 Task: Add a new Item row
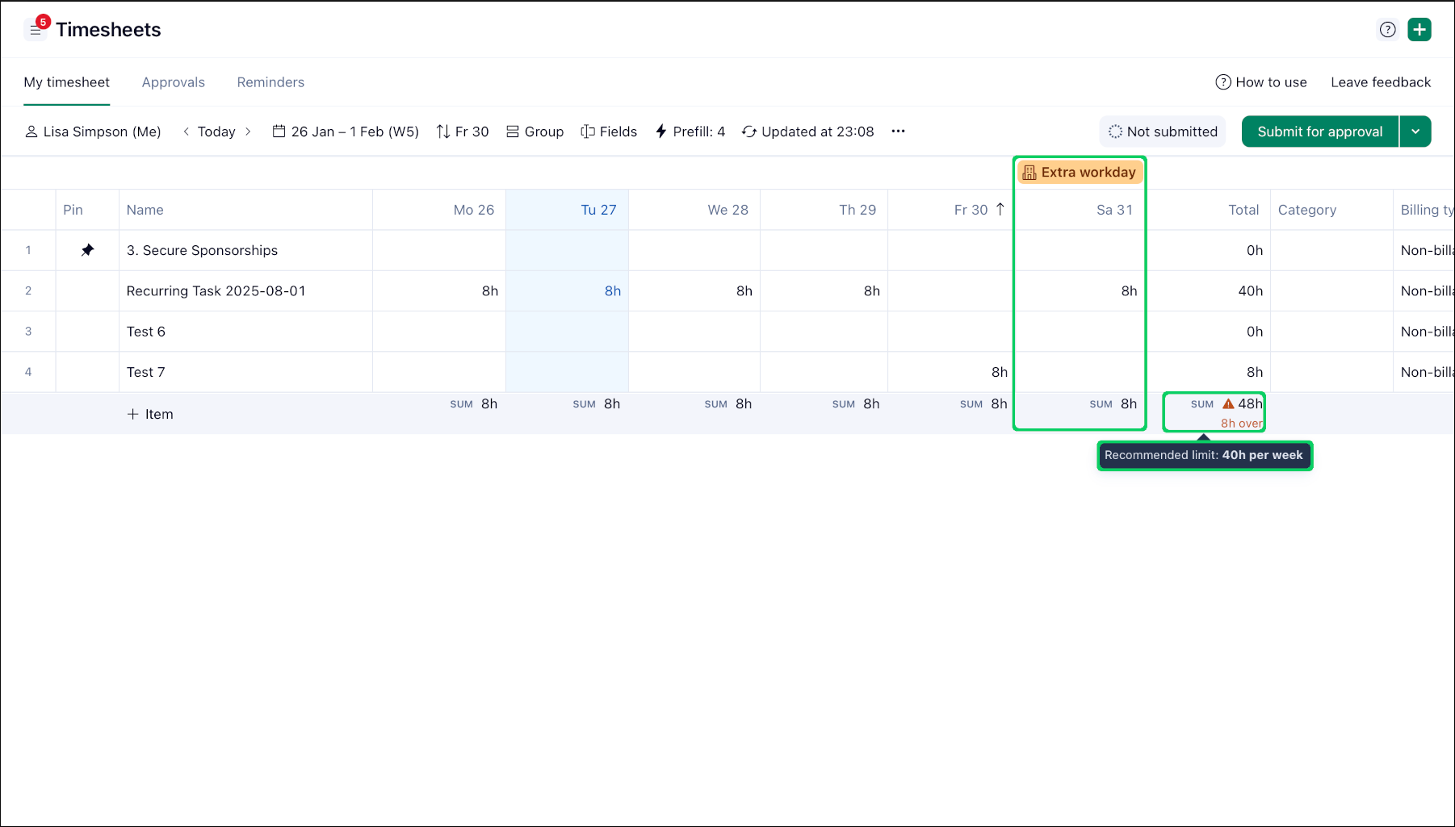pos(150,414)
